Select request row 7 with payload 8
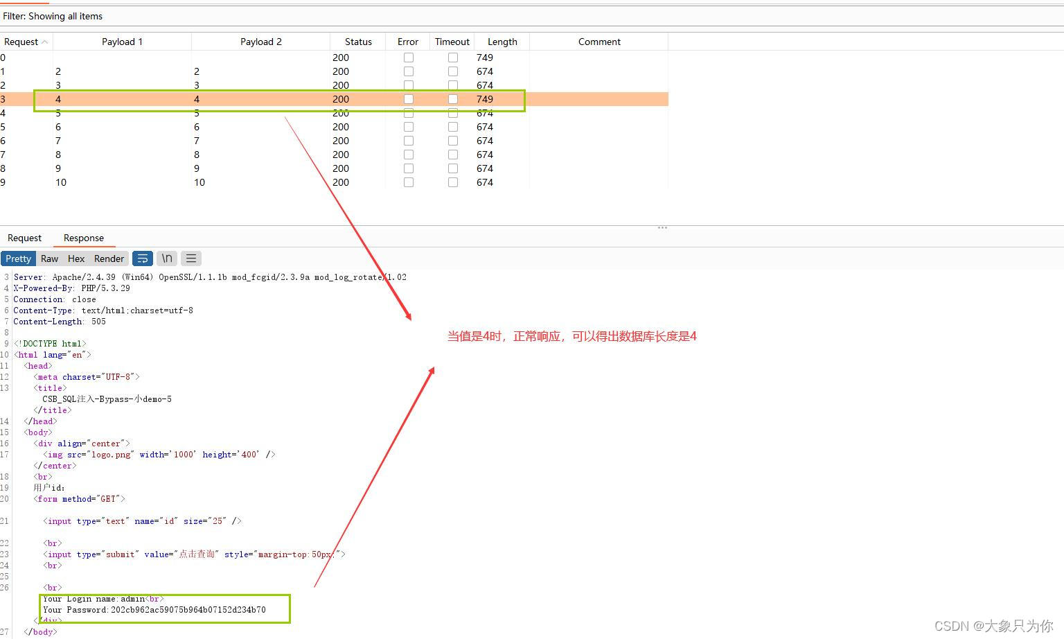The height and width of the screenshot is (639, 1064). tap(334, 155)
